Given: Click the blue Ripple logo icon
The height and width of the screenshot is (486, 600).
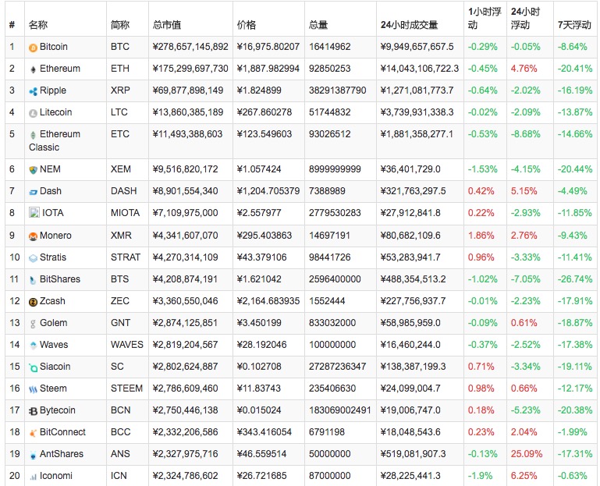Looking at the screenshot, I should point(33,91).
